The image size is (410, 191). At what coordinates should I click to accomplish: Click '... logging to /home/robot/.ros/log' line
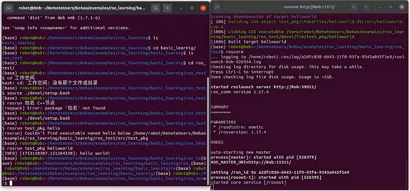click(308, 59)
